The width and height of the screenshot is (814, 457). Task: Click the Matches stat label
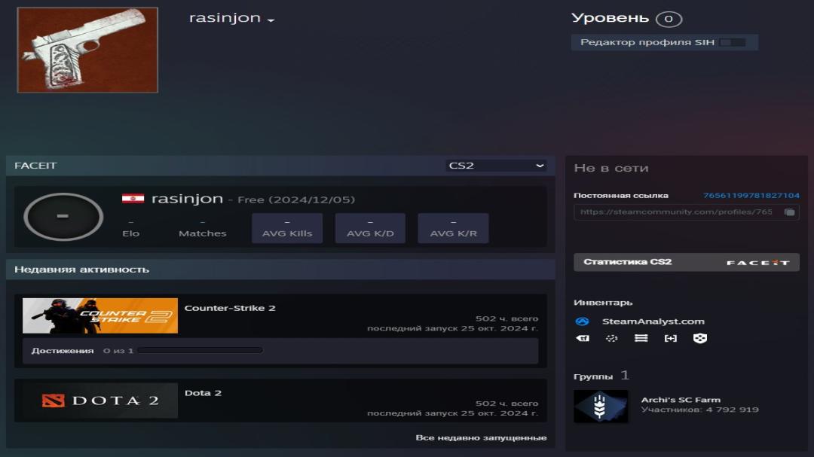click(203, 233)
